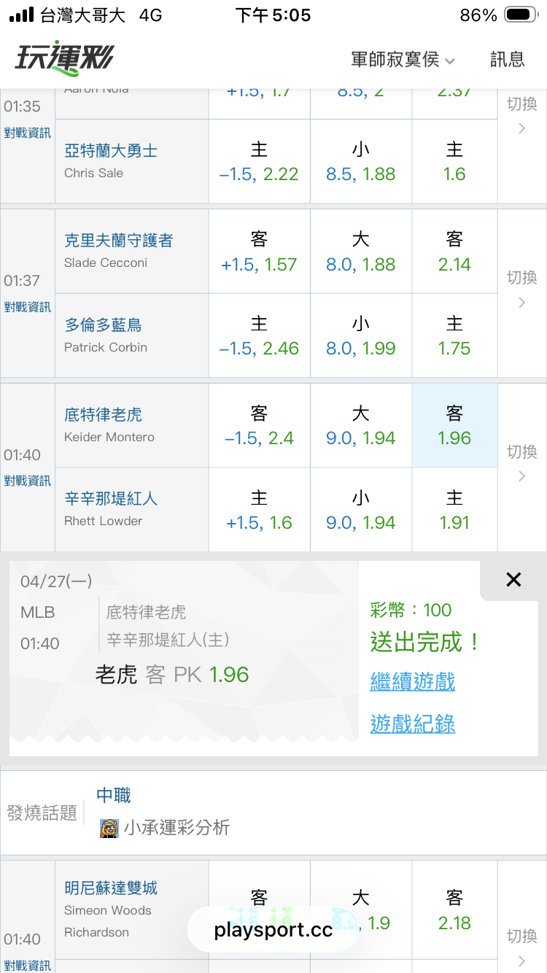Select Guardians 客 2.14 moneyline pick
The height and width of the screenshot is (973, 547).
[454, 252]
